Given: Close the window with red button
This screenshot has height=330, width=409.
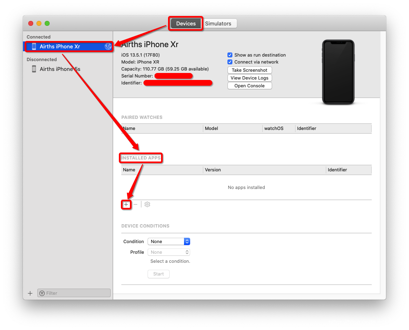Looking at the screenshot, I should [x=31, y=23].
